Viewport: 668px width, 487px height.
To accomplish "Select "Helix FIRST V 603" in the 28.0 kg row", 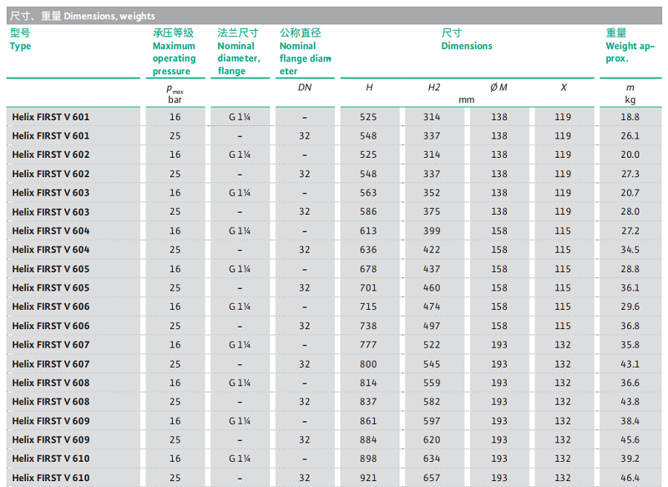I will tap(51, 212).
